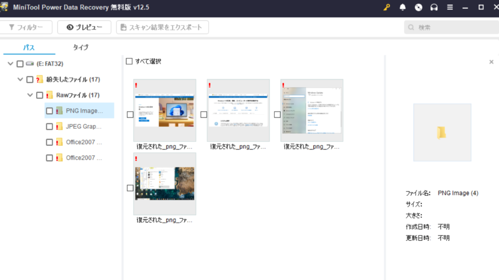This screenshot has width=499, height=280.
Task: Click file name under Windows Update thumbnail
Action: pos(311,147)
